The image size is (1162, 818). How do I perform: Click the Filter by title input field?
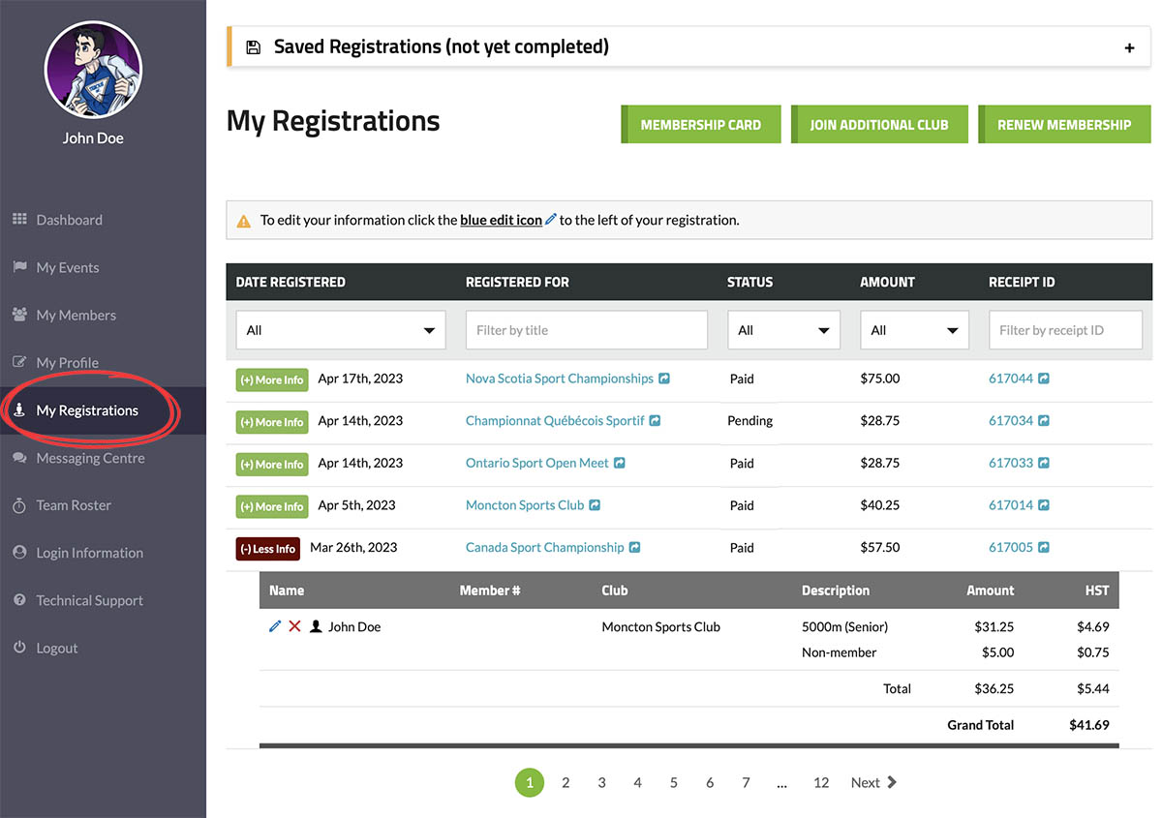pos(586,330)
